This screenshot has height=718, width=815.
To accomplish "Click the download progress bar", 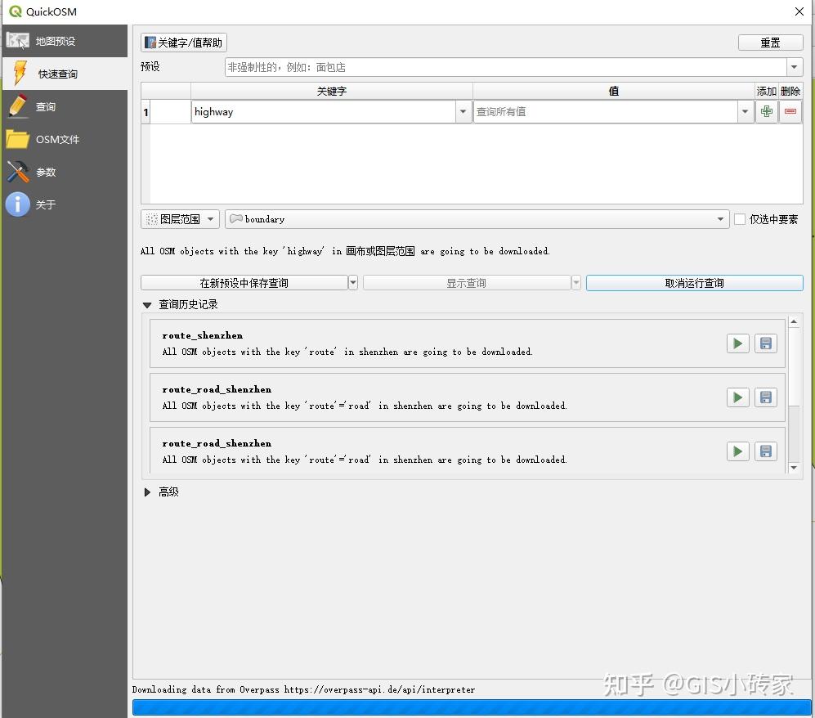I will click(472, 707).
